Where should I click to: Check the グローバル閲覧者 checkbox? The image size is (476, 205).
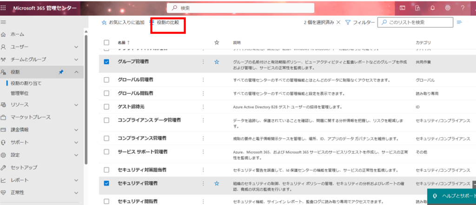point(106,93)
